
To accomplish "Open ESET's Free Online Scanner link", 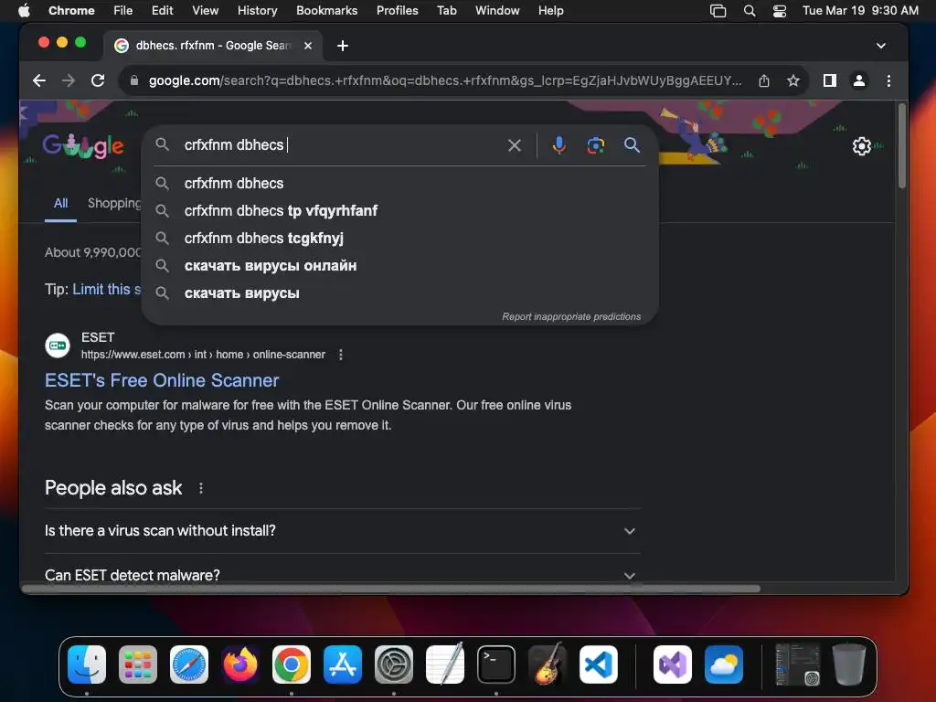I will coord(162,380).
